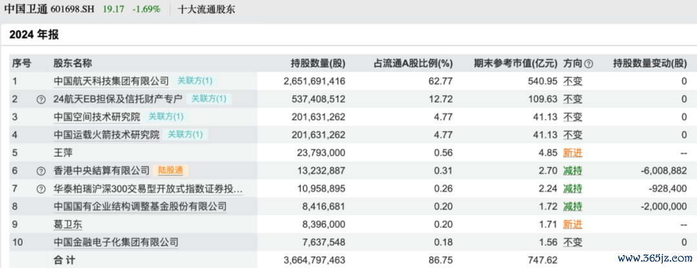Click the help icon beside 24航天EB担保及信托财产专户
Image resolution: width=697 pixels, height=268 pixels.
click(41, 99)
